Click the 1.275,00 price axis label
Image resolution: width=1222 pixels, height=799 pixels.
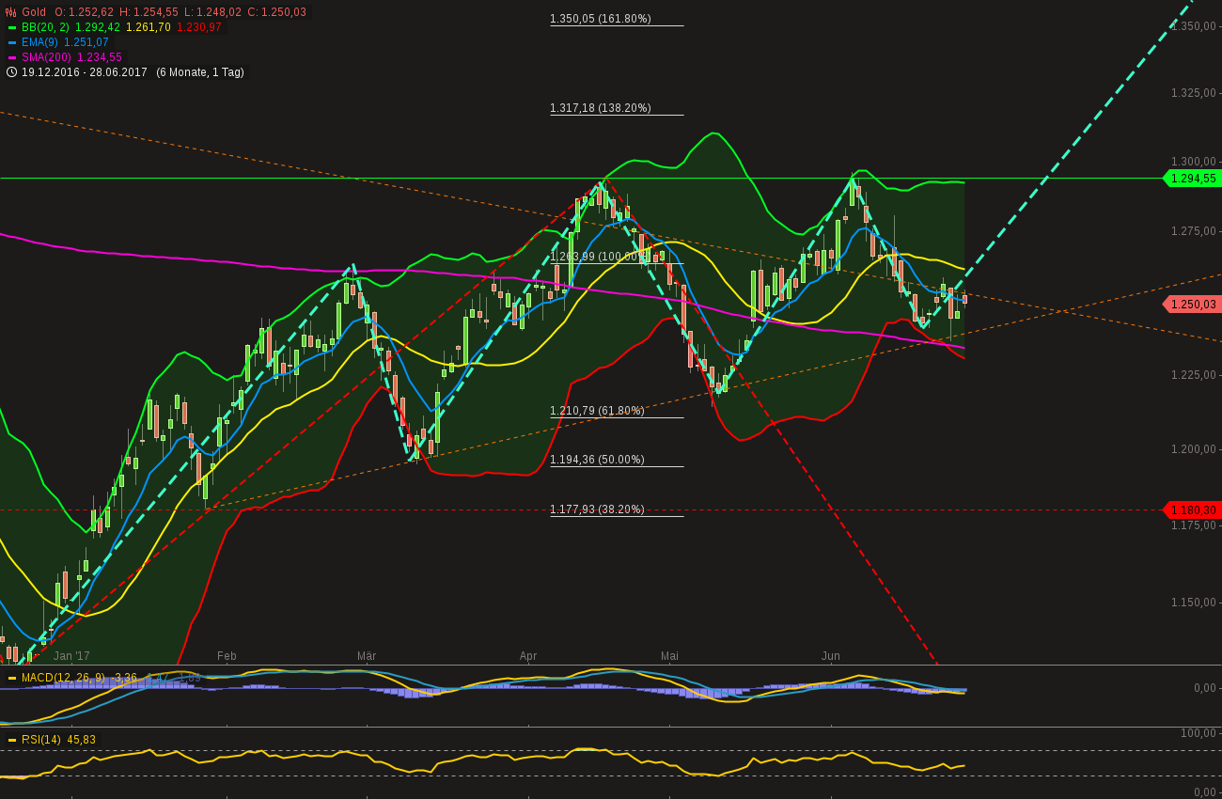(1194, 231)
